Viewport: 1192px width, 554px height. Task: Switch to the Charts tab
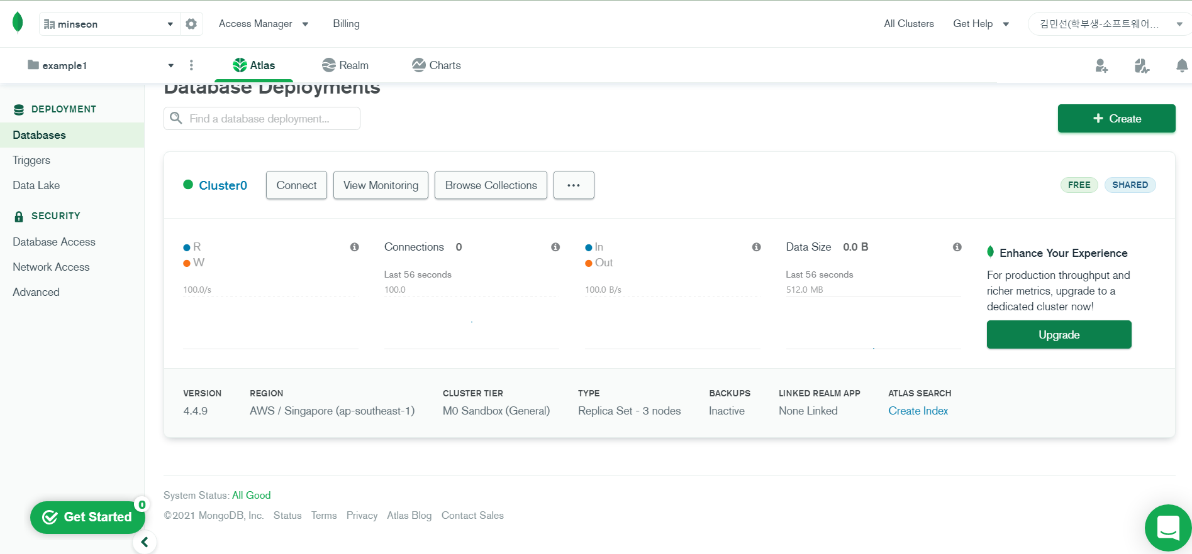tap(437, 65)
